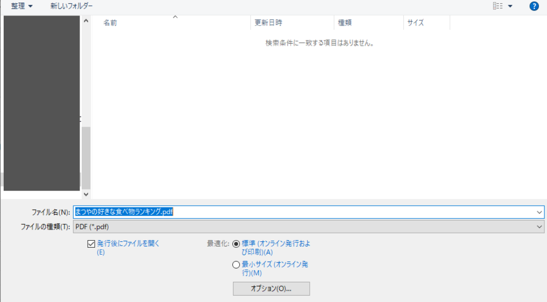Click the view layout icon

498,6
